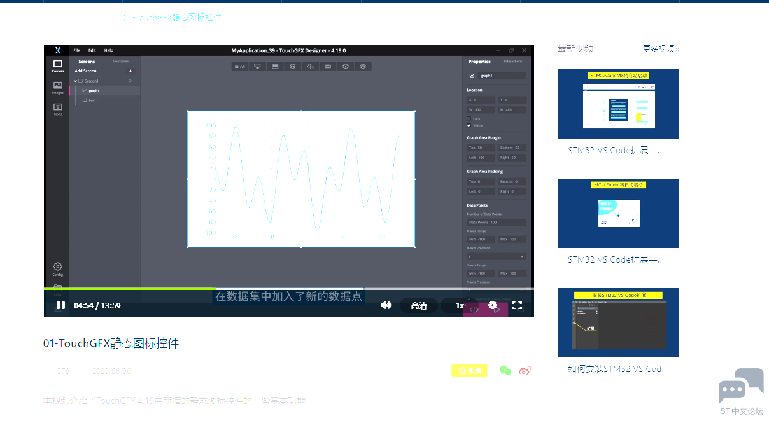Edit Y-axis Range Max 100 field
The image size is (769, 421).
click(x=512, y=273)
